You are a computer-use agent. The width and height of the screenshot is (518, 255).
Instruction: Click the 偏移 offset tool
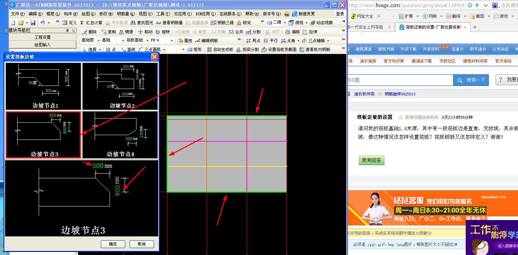click(293, 32)
